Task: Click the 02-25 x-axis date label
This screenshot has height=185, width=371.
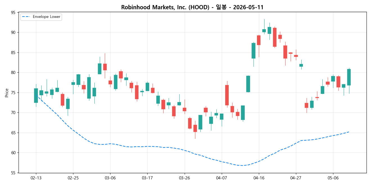Action: [x=73, y=178]
